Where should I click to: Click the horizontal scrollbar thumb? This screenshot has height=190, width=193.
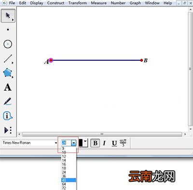(102, 134)
